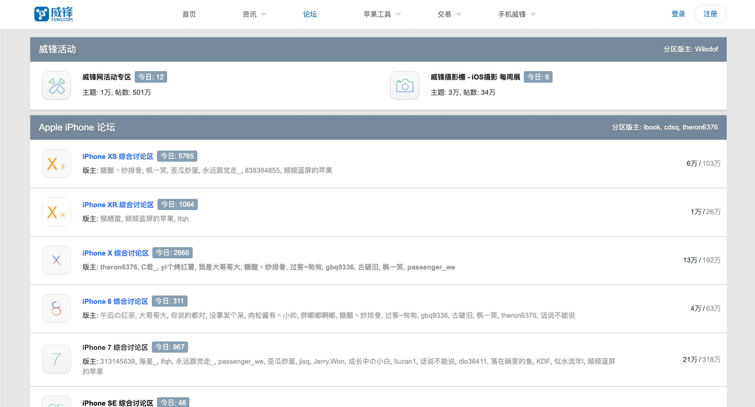Click the 4万 / 63万 stats text
Screen dimensions: 755x407
point(705,309)
